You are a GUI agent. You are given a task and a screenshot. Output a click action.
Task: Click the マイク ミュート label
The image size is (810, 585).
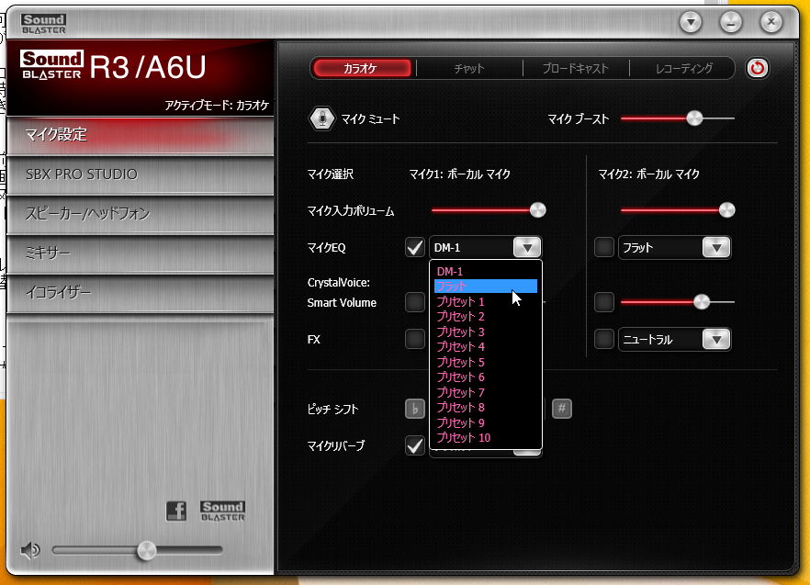pos(370,119)
